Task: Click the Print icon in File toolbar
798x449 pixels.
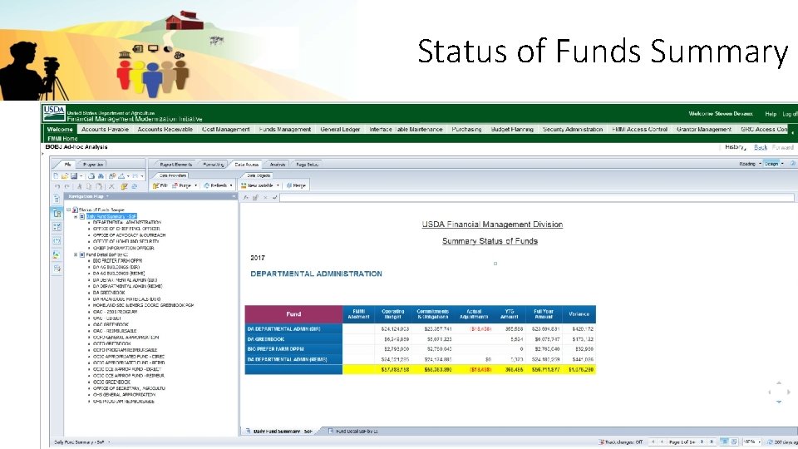Action: 91,175
